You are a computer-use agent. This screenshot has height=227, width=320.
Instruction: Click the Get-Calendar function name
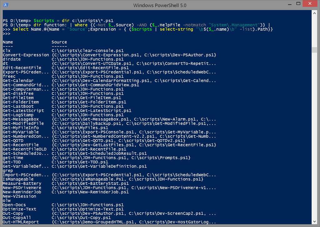(x=18, y=81)
